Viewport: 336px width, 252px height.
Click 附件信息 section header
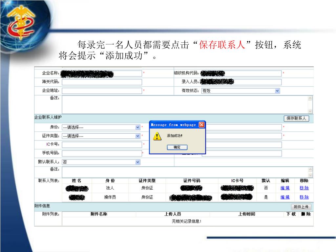pyautogui.click(x=42, y=206)
